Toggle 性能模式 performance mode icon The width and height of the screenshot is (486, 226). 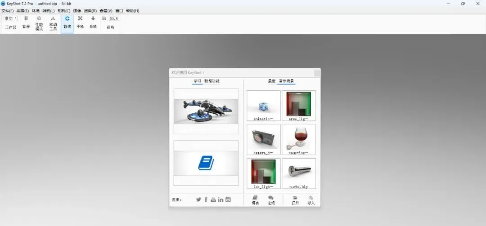(39, 18)
